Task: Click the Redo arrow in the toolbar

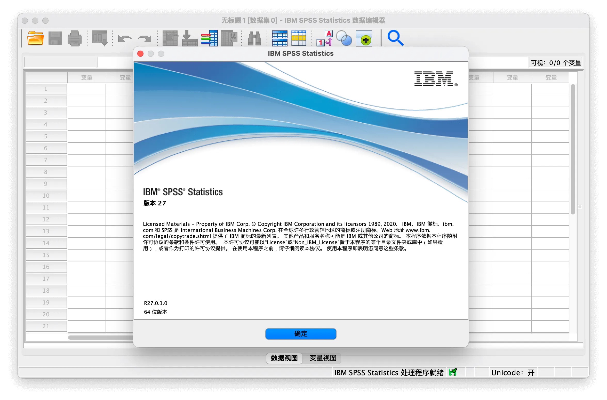Action: [x=144, y=39]
